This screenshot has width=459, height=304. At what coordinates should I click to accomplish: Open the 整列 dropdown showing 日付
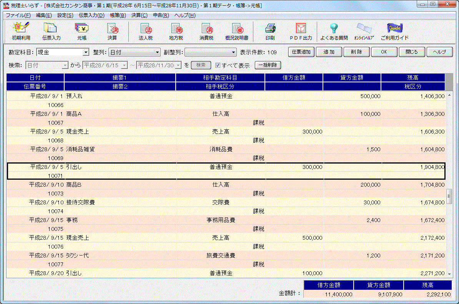[x=157, y=52]
